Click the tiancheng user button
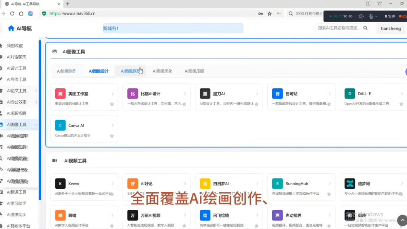Image resolution: width=407 pixels, height=229 pixels. (x=391, y=28)
